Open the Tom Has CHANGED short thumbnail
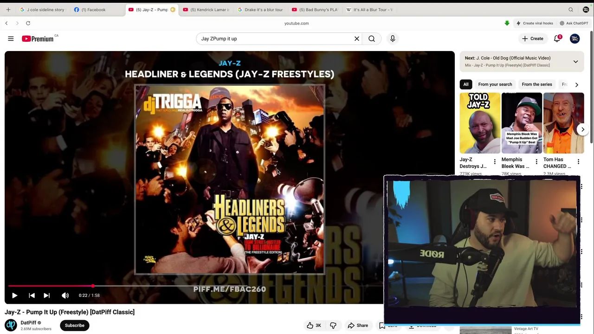Viewport: 594px width, 334px height. [x=563, y=123]
